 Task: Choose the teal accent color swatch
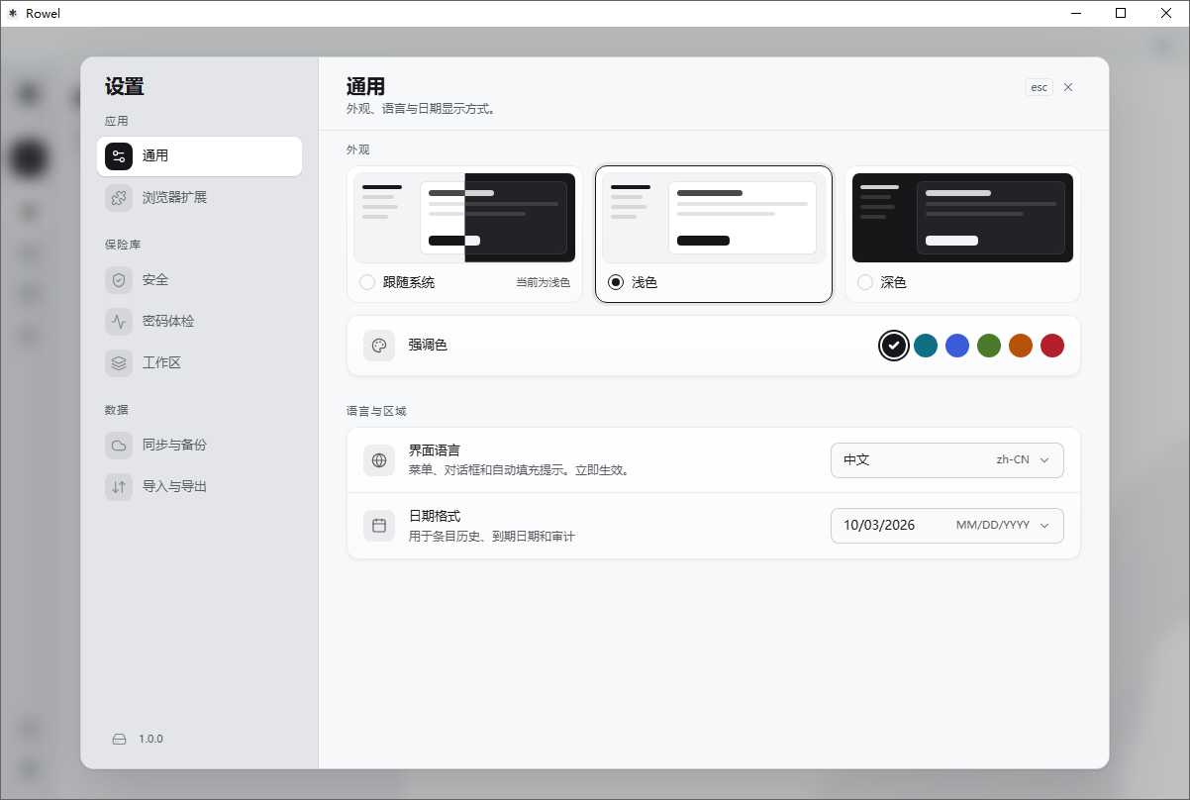tap(926, 346)
